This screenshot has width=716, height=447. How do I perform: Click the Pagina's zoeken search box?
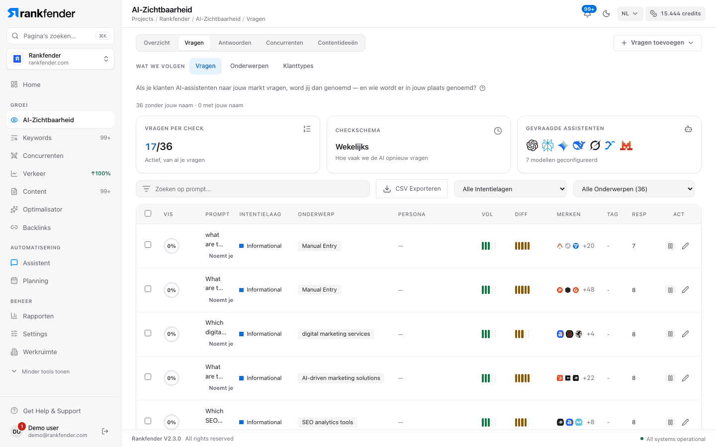[61, 36]
